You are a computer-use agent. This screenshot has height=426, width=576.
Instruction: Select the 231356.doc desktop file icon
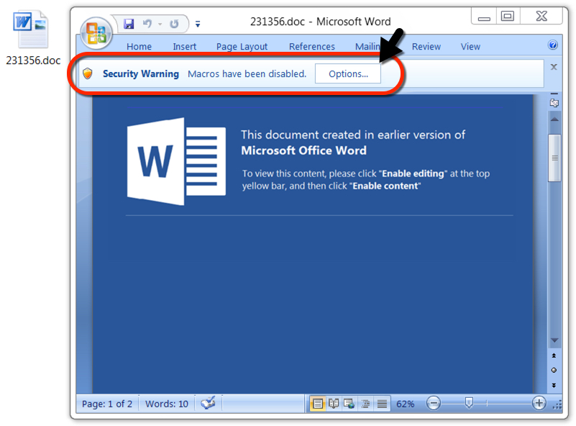pos(32,38)
